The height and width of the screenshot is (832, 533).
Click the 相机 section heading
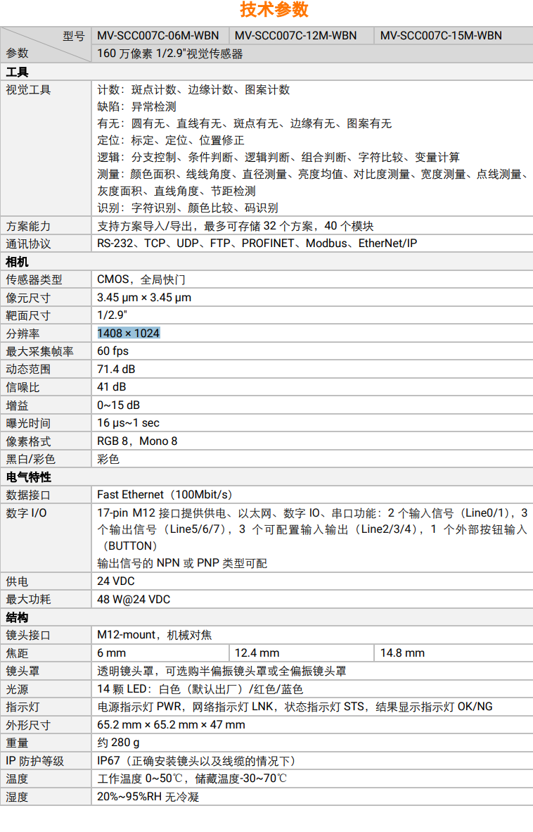coord(18,262)
